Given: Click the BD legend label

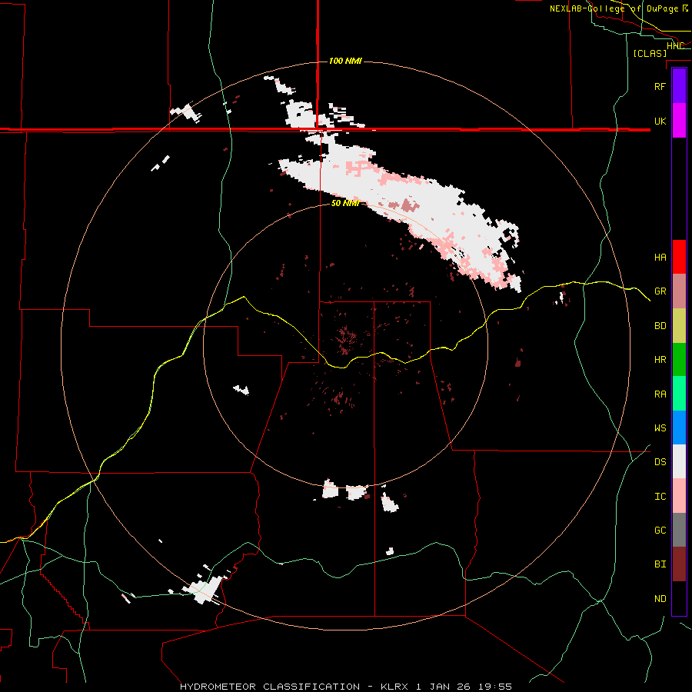Looking at the screenshot, I should click(660, 326).
